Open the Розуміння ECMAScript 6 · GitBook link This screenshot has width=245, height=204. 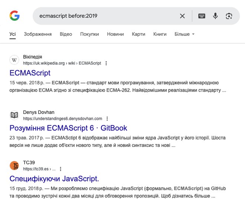coord(68,128)
